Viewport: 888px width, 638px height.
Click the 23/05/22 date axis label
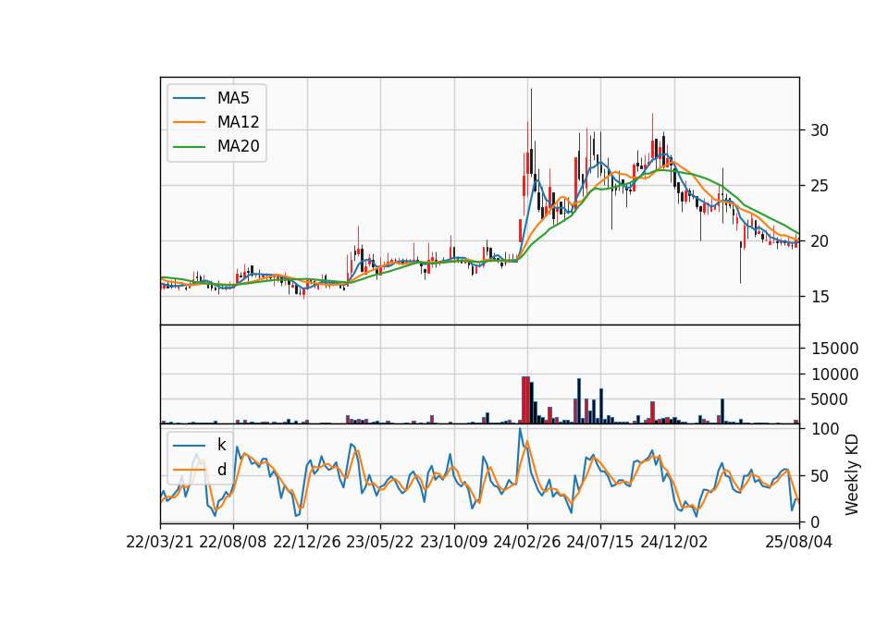pos(380,542)
